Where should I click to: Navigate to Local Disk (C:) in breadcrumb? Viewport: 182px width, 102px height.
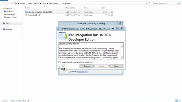coord(34,3)
